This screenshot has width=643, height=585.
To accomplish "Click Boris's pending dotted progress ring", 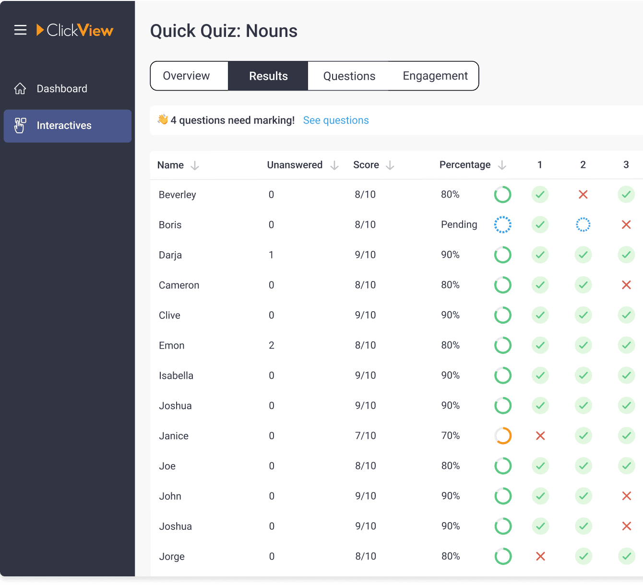I will click(x=502, y=224).
